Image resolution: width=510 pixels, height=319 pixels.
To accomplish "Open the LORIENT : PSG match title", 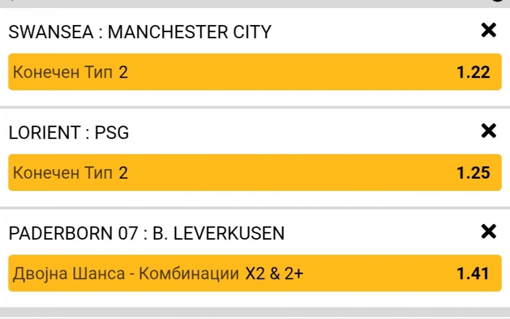I will point(69,133).
